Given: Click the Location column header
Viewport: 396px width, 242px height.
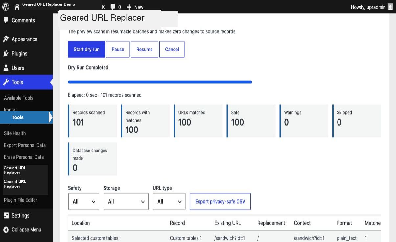Looking at the screenshot, I should click(x=81, y=223).
